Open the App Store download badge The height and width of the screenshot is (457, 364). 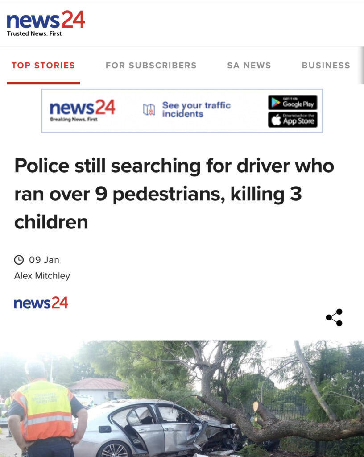click(x=293, y=120)
